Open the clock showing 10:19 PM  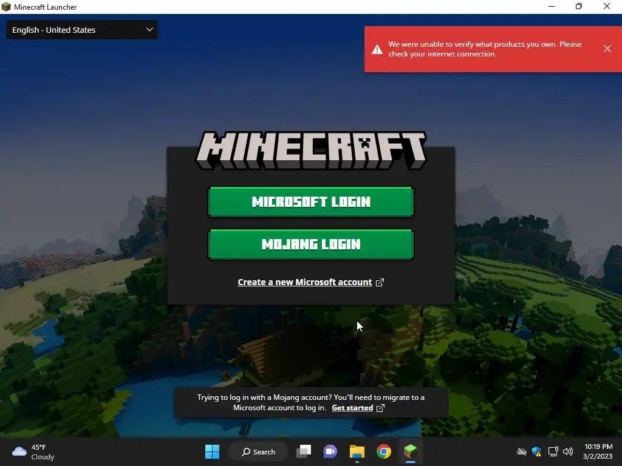598,451
